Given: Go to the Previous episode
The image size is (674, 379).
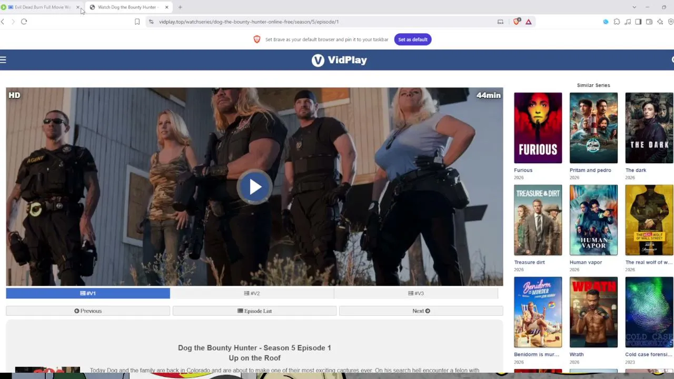Looking at the screenshot, I should pyautogui.click(x=88, y=311).
